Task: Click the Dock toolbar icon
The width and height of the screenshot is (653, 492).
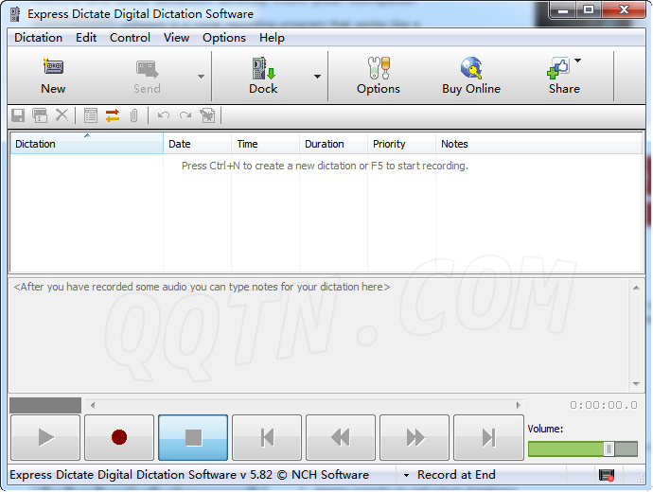Action: pyautogui.click(x=263, y=76)
